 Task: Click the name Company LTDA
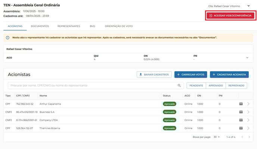click(49, 120)
